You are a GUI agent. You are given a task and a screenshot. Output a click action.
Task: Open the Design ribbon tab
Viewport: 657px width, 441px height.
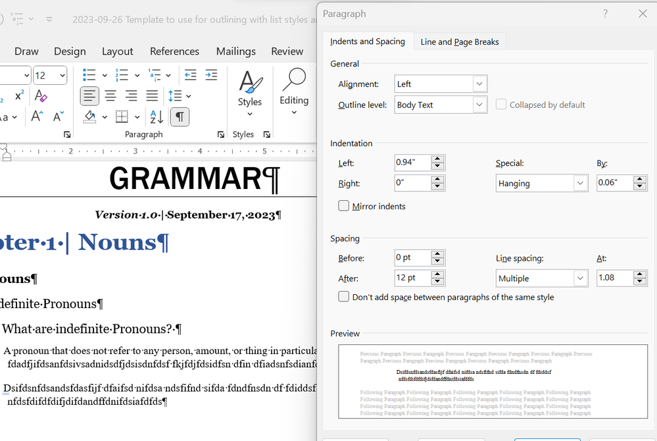click(70, 51)
